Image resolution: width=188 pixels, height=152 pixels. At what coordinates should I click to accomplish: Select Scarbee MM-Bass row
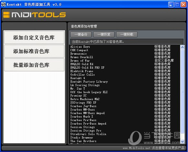tap(125, 109)
